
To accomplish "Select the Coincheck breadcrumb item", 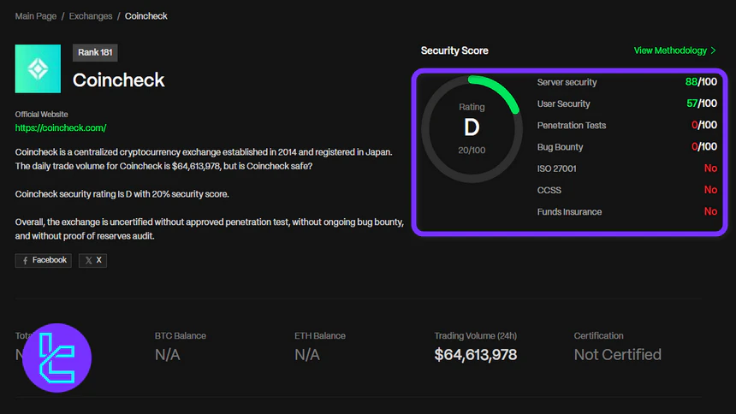I will click(x=146, y=16).
